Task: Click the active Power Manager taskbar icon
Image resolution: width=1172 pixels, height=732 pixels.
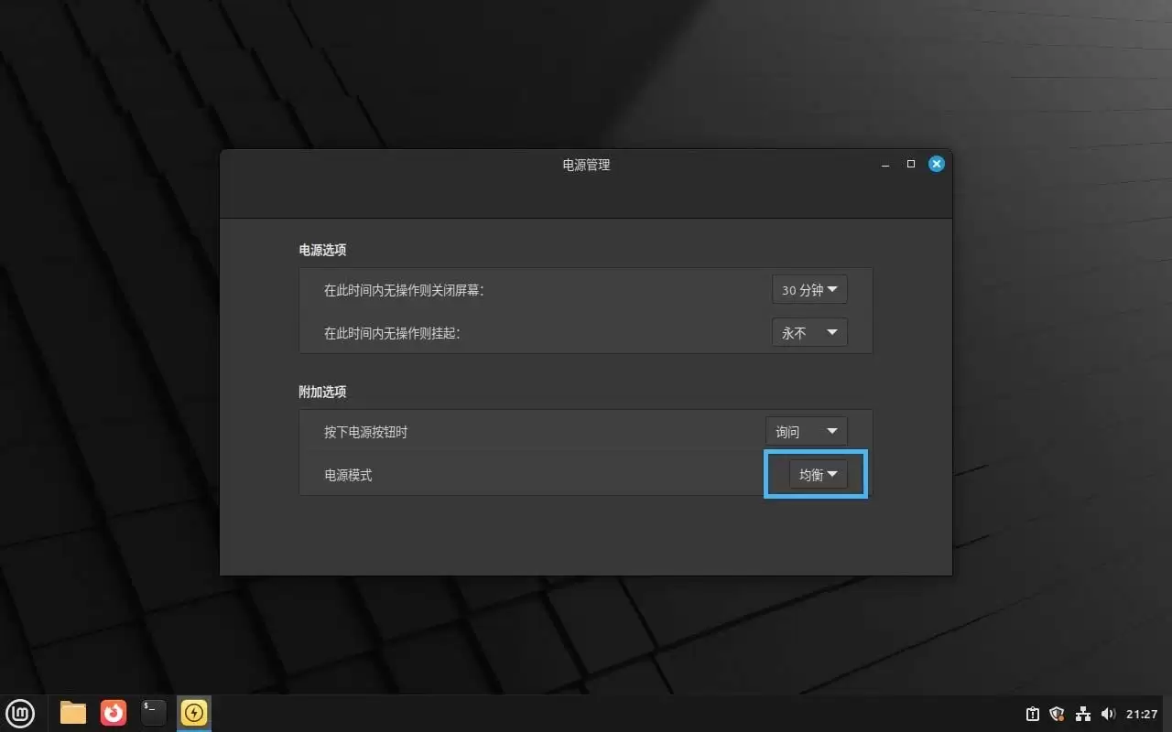Action: point(193,713)
